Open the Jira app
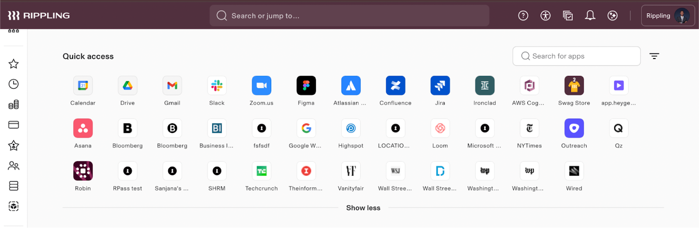 [x=440, y=86]
